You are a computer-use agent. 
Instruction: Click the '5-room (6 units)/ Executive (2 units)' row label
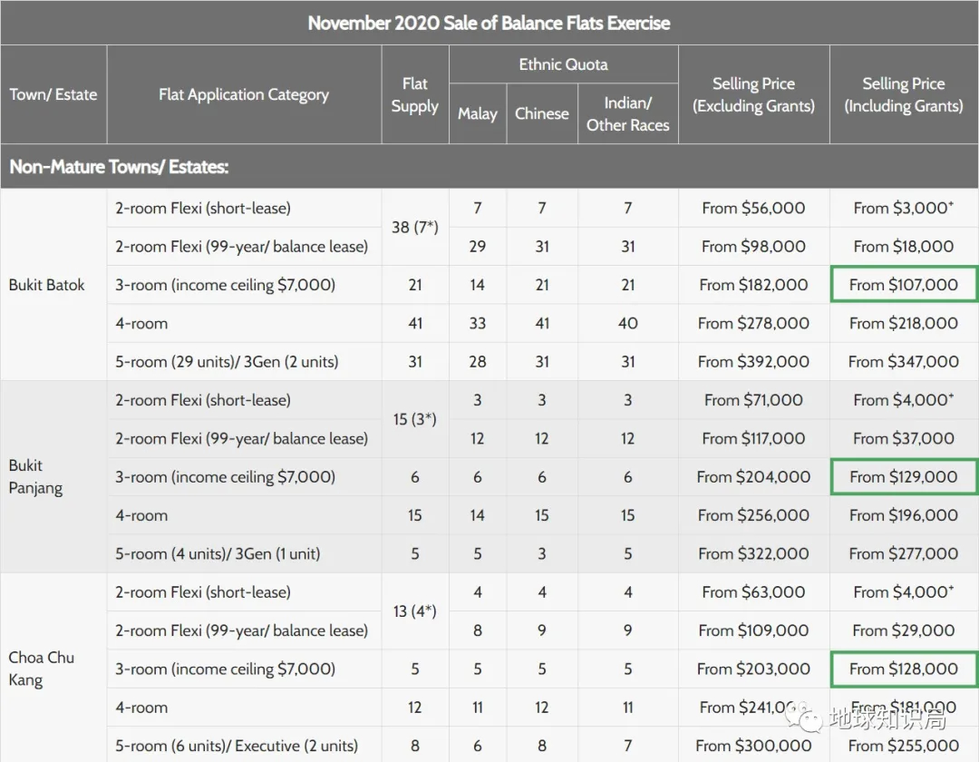pos(236,746)
